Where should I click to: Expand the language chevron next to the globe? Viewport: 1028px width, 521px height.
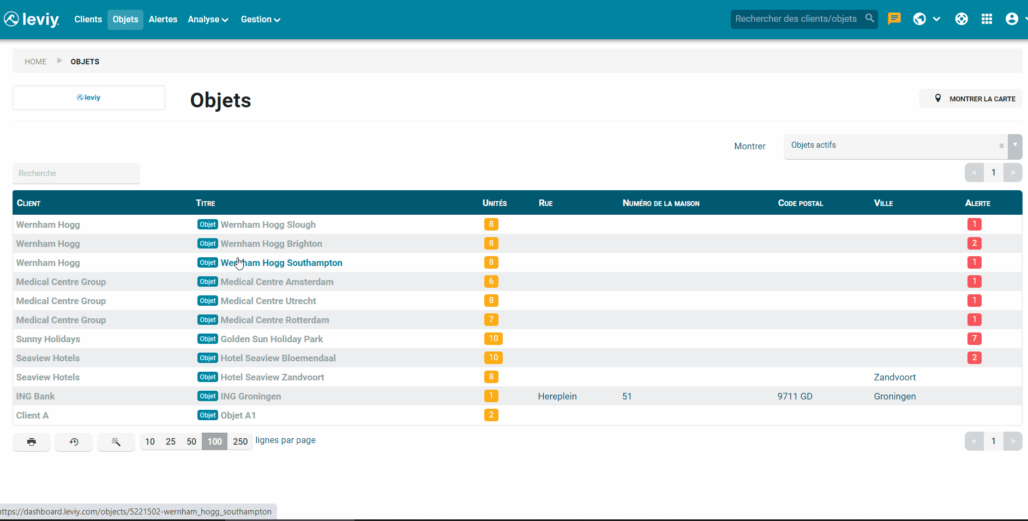point(936,19)
